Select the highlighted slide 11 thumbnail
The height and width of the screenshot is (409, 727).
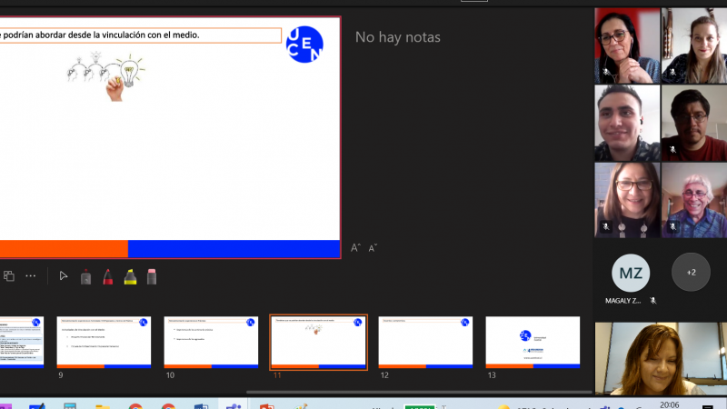pyautogui.click(x=319, y=342)
